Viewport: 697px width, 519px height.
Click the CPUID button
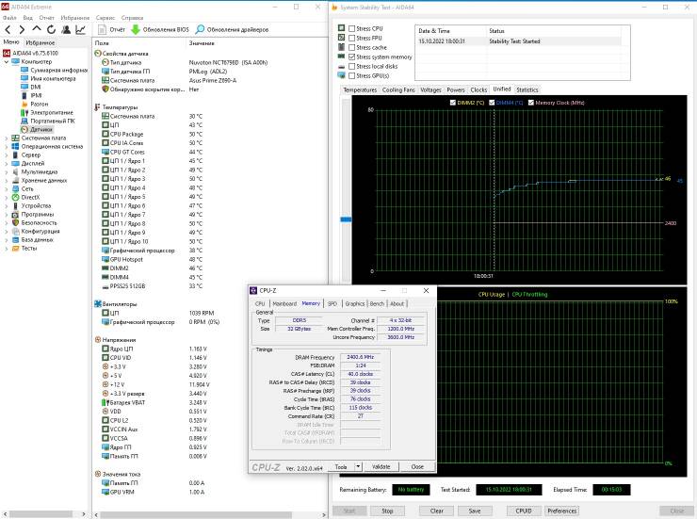click(x=524, y=511)
